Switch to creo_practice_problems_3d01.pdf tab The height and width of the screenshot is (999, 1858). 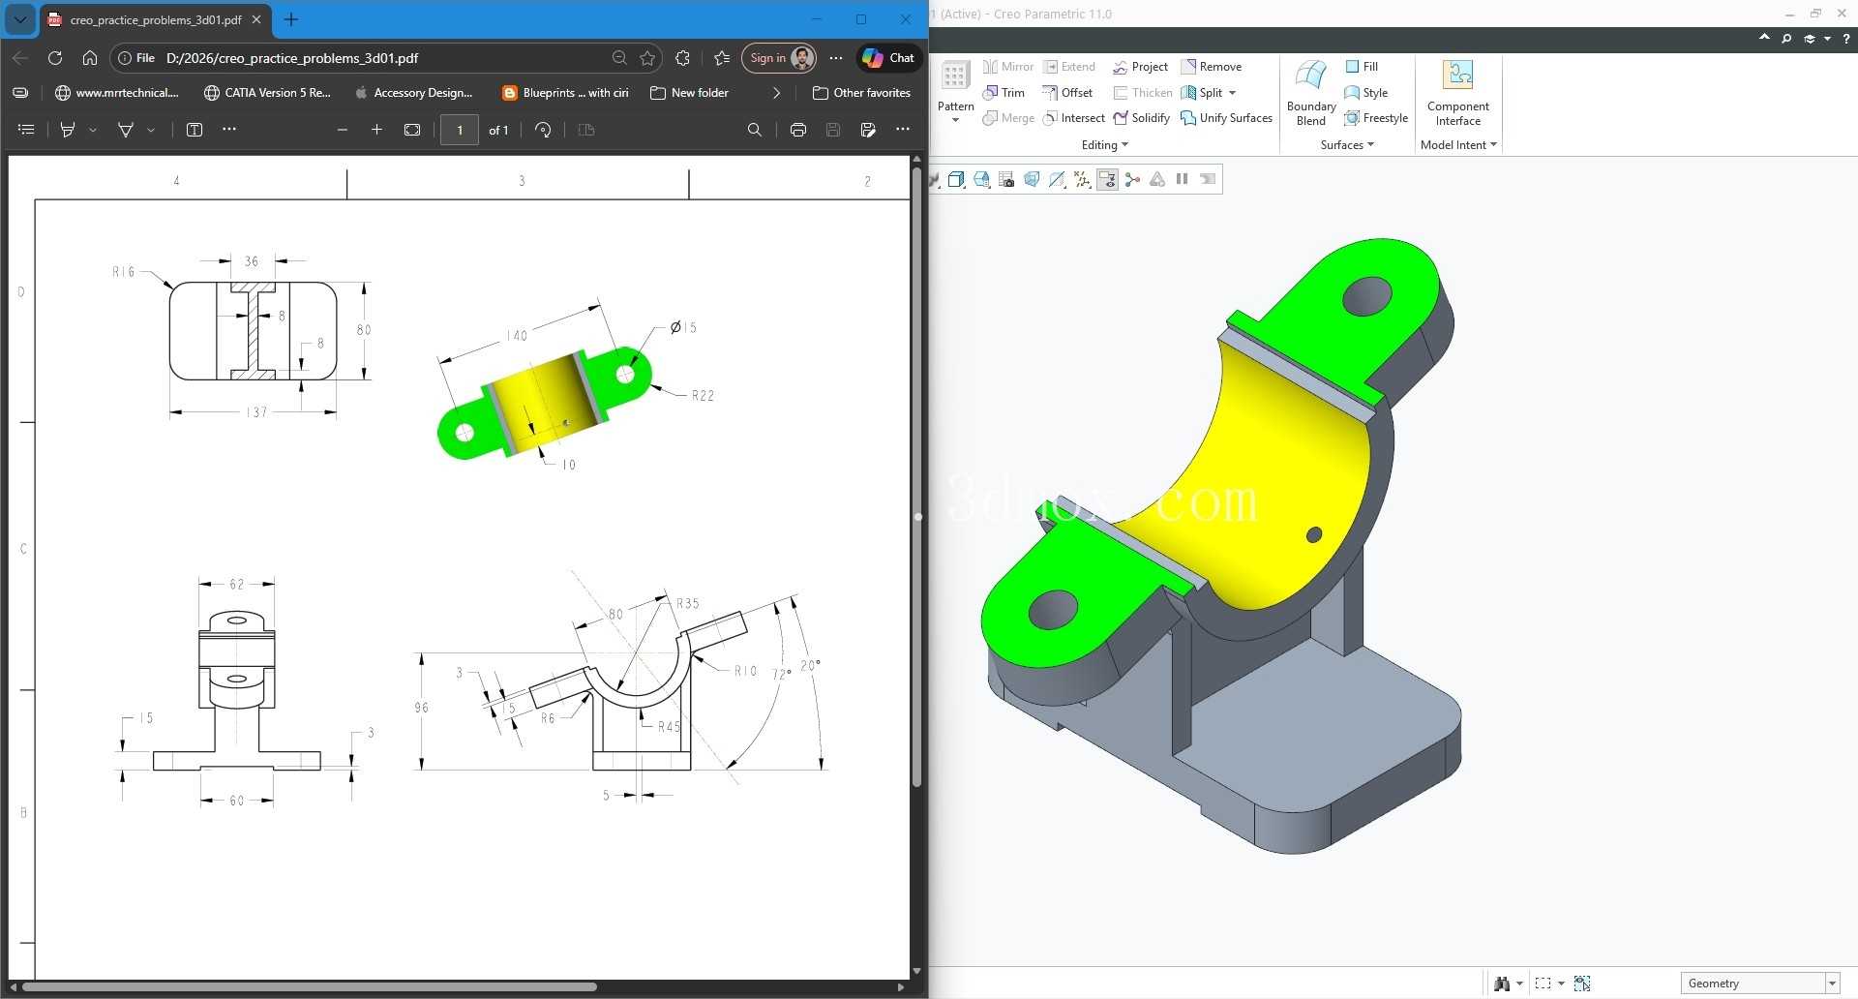[156, 19]
